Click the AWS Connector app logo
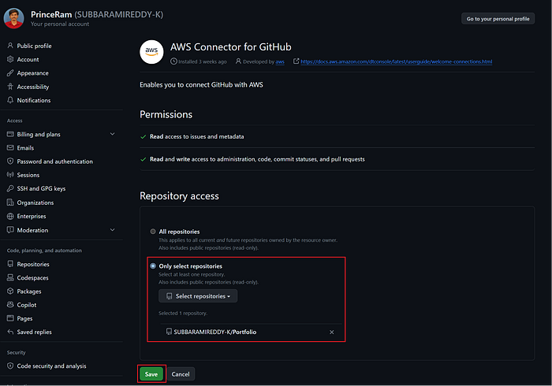 click(x=151, y=52)
